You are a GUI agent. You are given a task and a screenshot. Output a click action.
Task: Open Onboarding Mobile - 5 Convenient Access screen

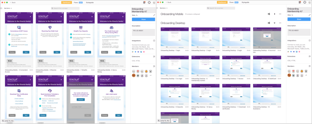(19, 41)
